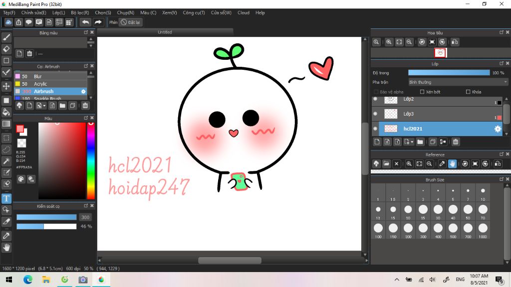Select the rectangular Selection tool
Viewport: 511px width, 287px height.
point(6,138)
